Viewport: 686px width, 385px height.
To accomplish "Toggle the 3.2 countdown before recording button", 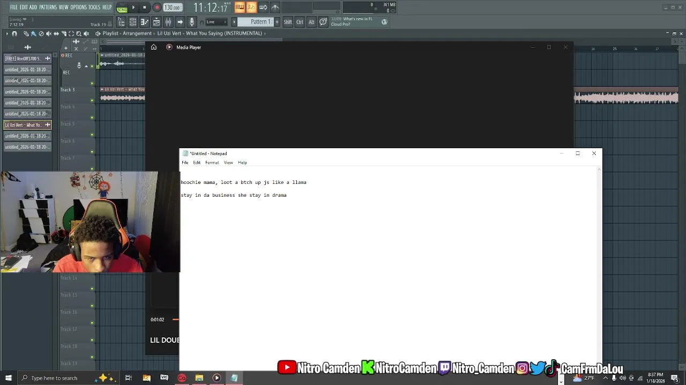I will (x=251, y=7).
